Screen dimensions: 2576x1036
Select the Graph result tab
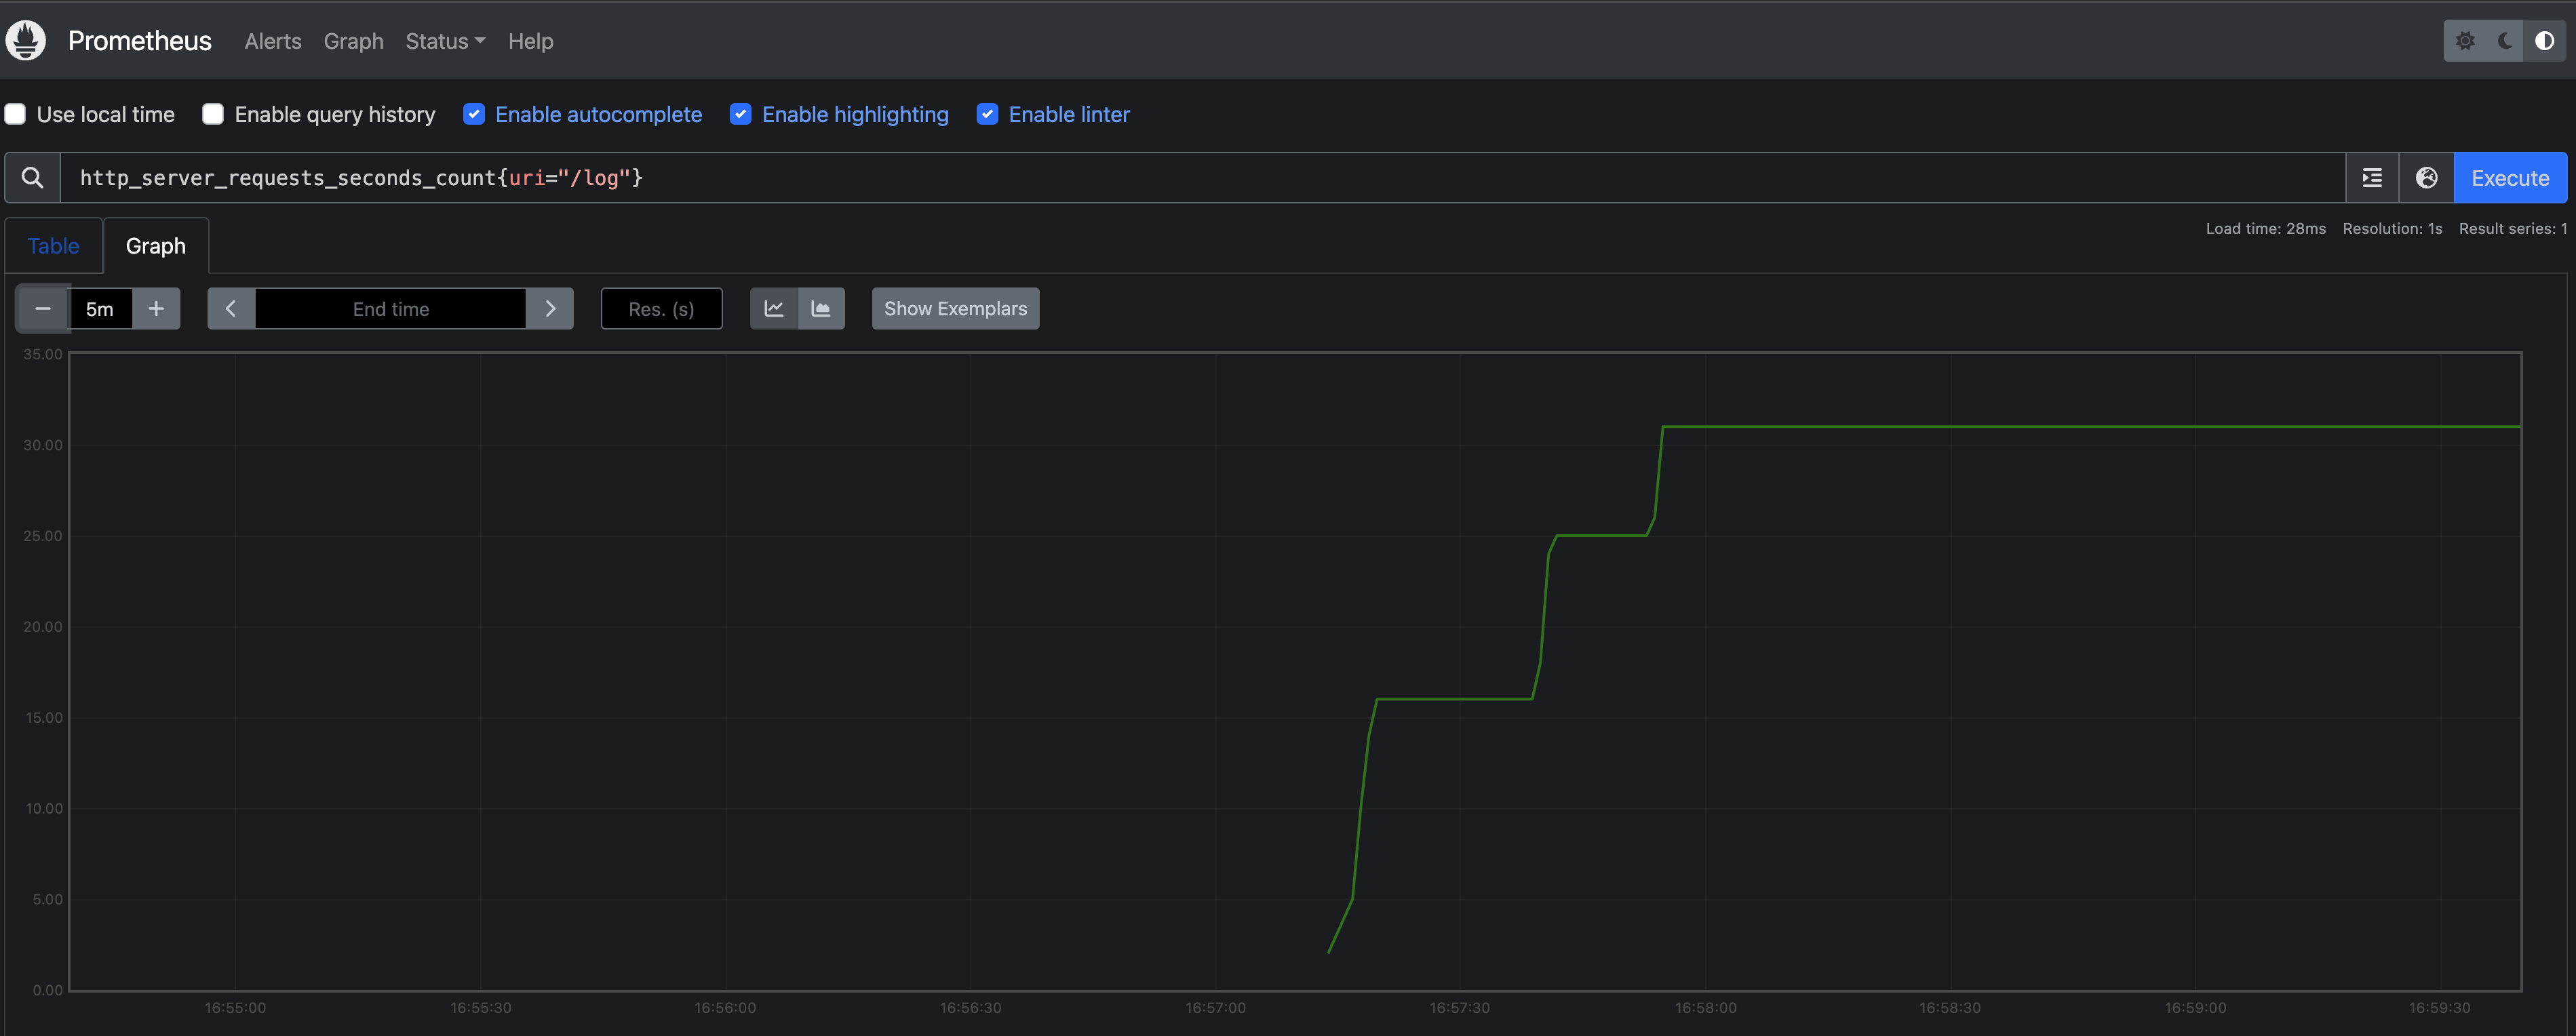(x=156, y=246)
